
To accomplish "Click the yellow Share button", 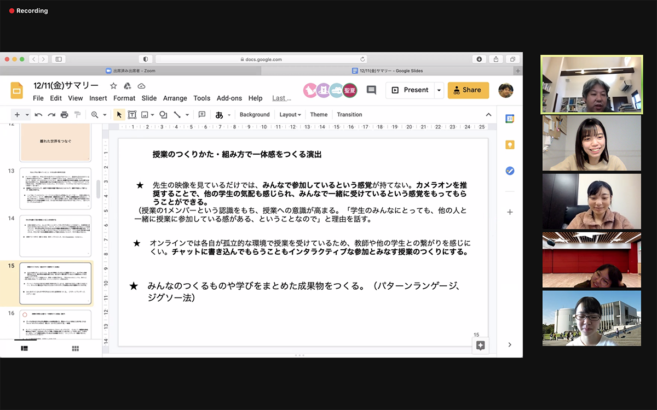I will tap(468, 90).
